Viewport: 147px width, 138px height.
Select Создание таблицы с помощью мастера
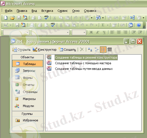(x=83, y=63)
